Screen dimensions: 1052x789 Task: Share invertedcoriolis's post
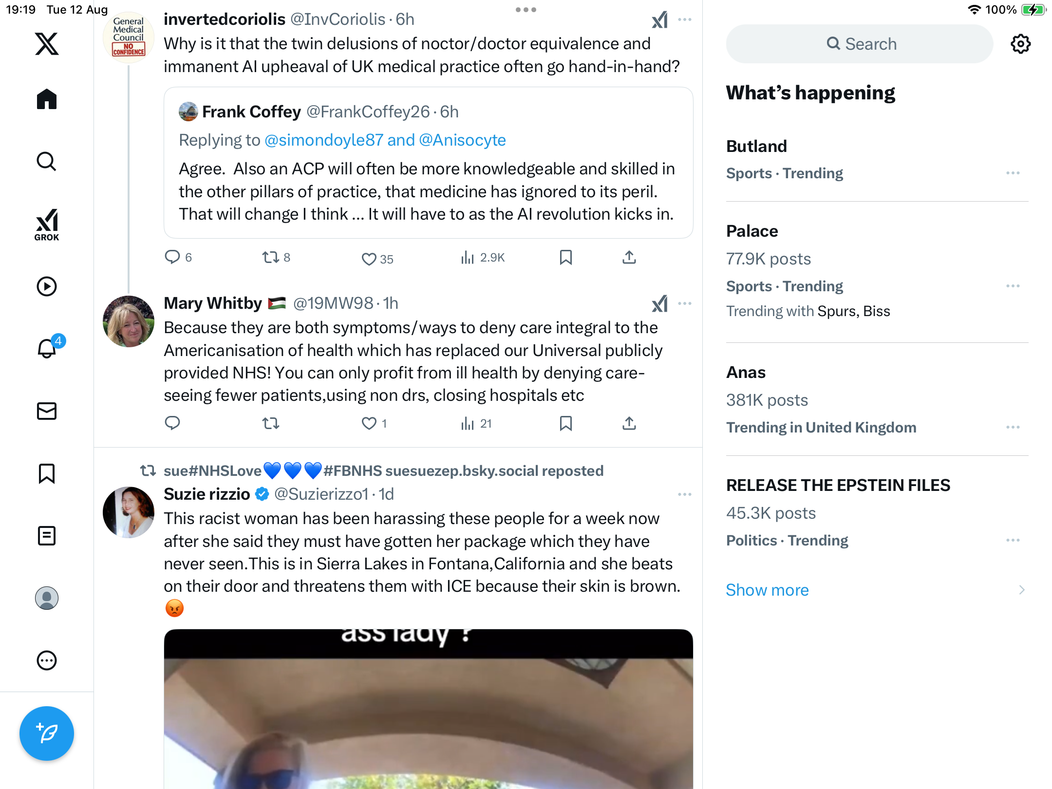pyautogui.click(x=629, y=257)
